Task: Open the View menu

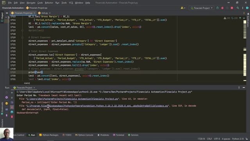Action: pyautogui.click(x=22, y=3)
